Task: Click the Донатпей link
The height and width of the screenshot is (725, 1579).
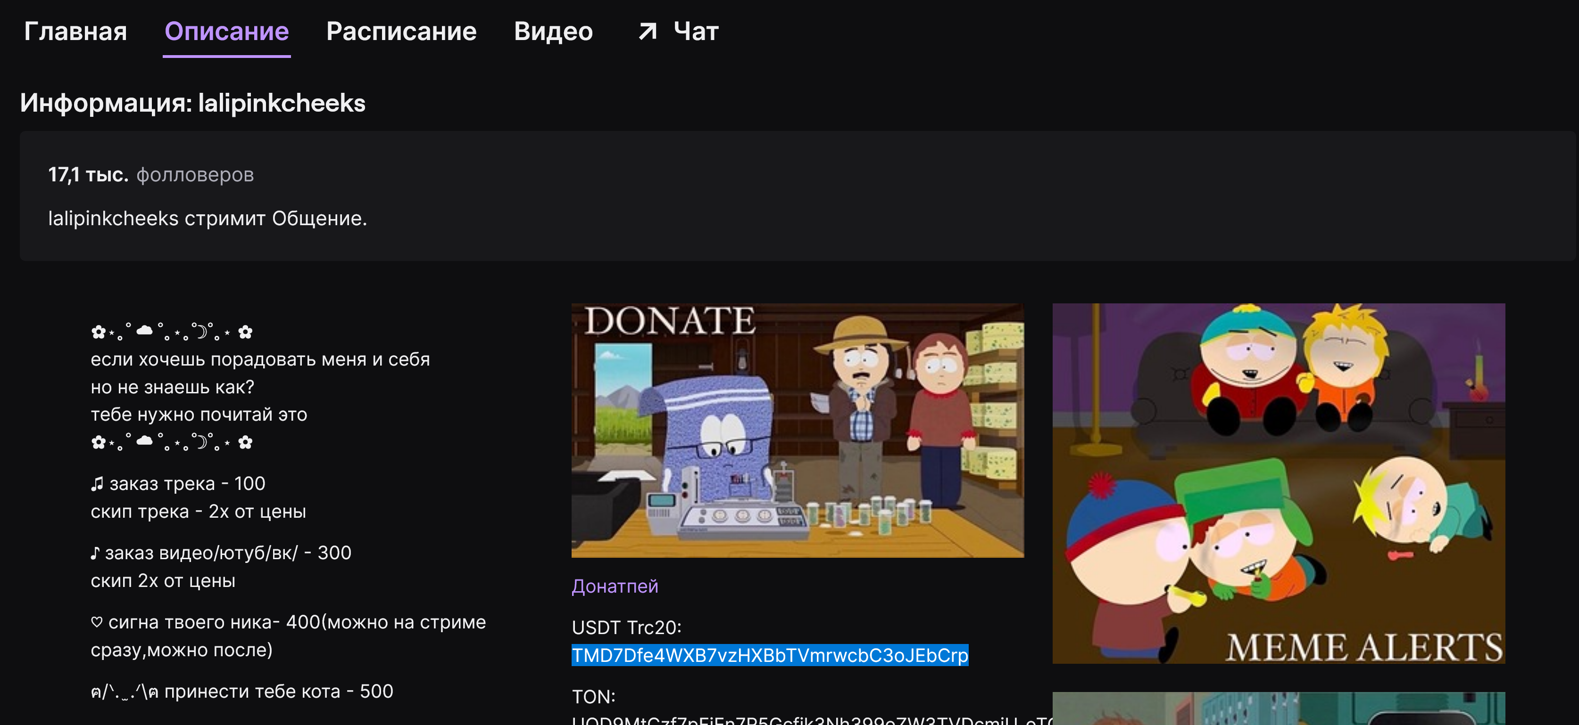Action: coord(615,586)
